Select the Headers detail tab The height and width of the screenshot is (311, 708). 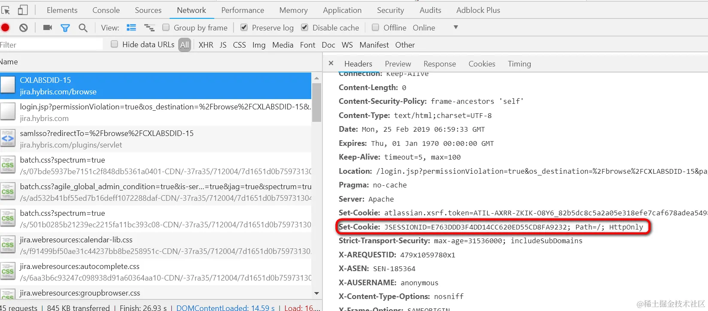tap(358, 63)
